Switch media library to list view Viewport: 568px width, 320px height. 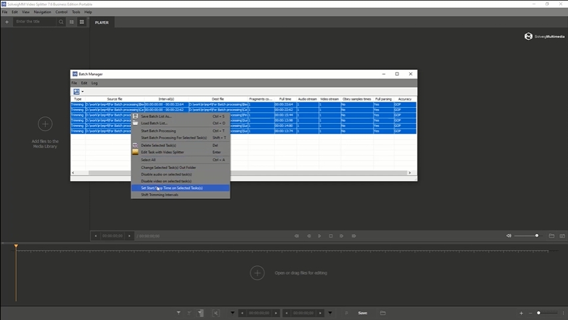coord(72,22)
